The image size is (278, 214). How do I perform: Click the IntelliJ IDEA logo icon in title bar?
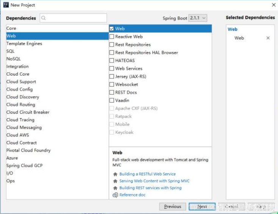pyautogui.click(x=6, y=5)
